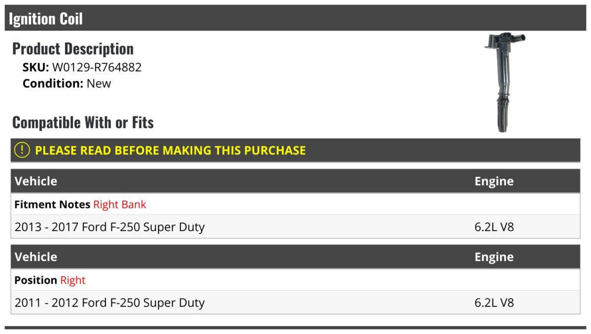This screenshot has height=334, width=591.
Task: Click the first table's Vehicle column header
Action: (36, 181)
